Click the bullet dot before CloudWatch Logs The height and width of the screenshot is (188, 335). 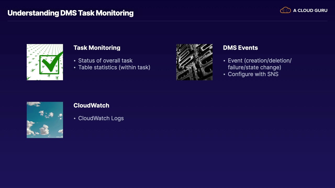[75, 119]
